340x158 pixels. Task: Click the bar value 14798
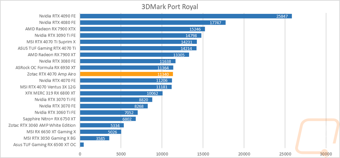click(x=191, y=36)
